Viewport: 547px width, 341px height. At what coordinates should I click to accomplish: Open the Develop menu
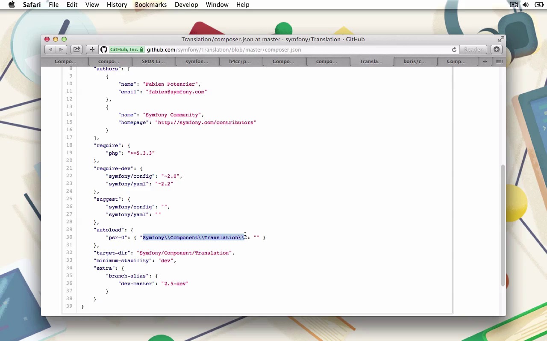click(186, 5)
